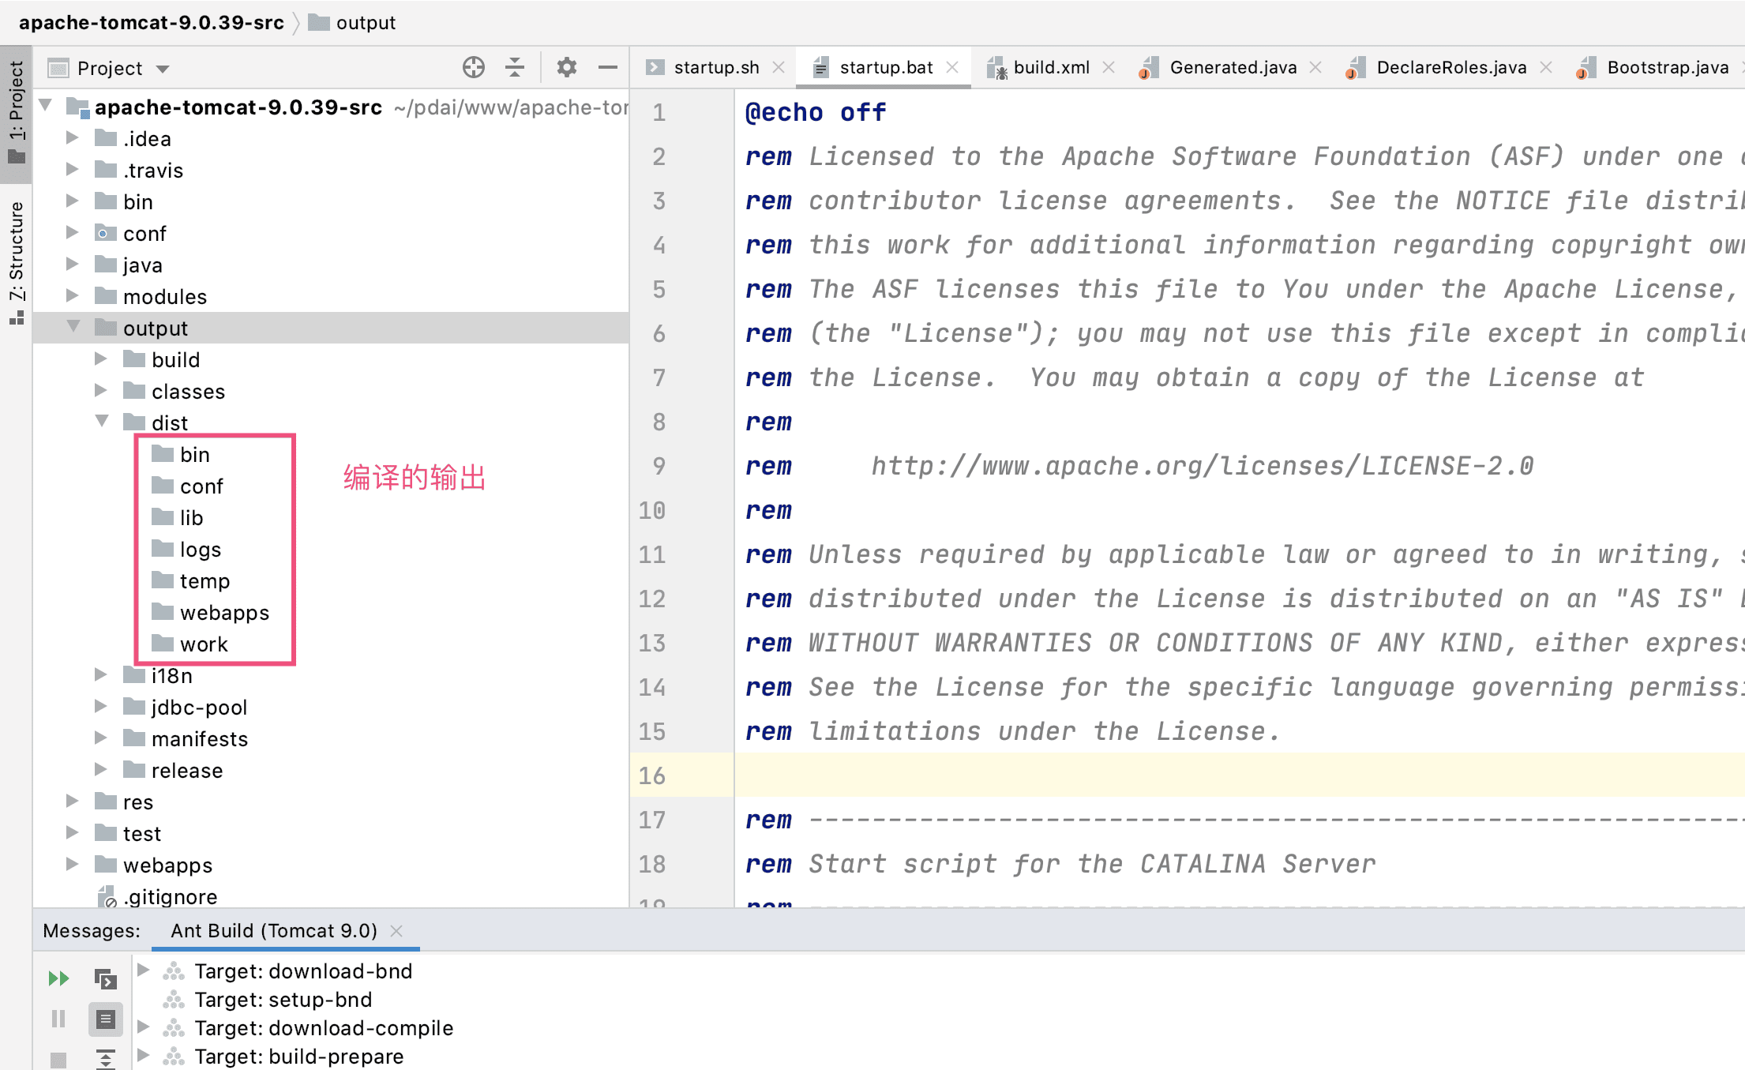Screen dimensions: 1745x1070
Task: Expand the jdbc-pool folder
Action: coord(100,707)
